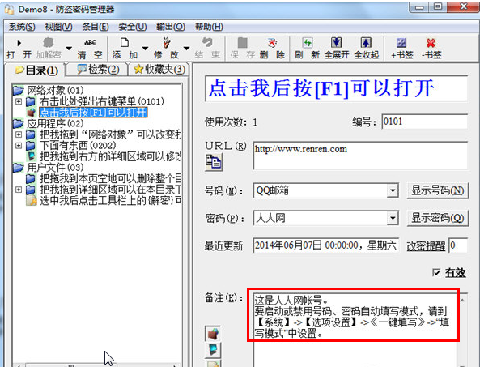Switch to the 检索(2) tab
Viewport: 480px width, 367px height.
coord(98,70)
